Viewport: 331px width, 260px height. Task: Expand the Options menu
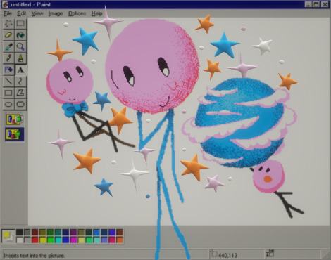(77, 13)
